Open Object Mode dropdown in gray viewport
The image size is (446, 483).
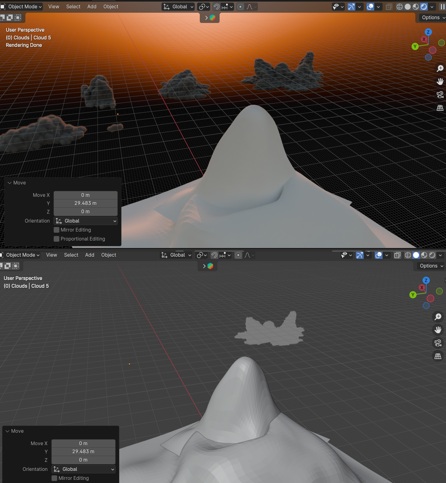[x=20, y=255]
